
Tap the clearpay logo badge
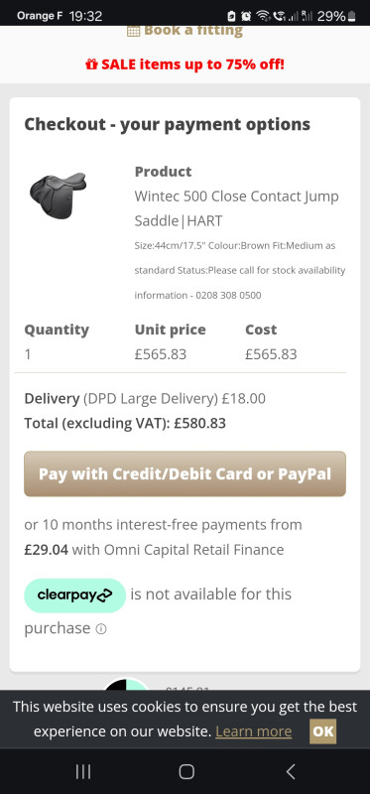[75, 595]
